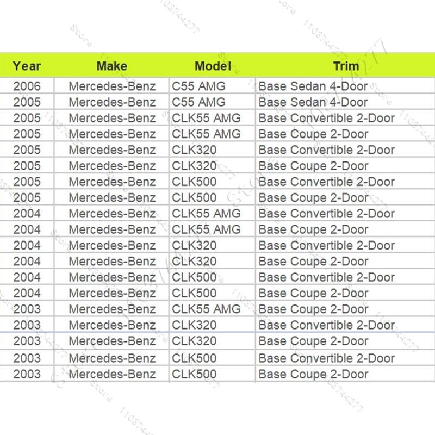
Task: Select Base Convertible trim of 2004 CLK320
Action: click(x=326, y=245)
